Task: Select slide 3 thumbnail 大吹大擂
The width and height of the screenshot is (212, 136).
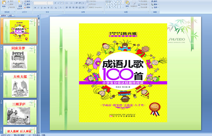Action: (x=20, y=85)
